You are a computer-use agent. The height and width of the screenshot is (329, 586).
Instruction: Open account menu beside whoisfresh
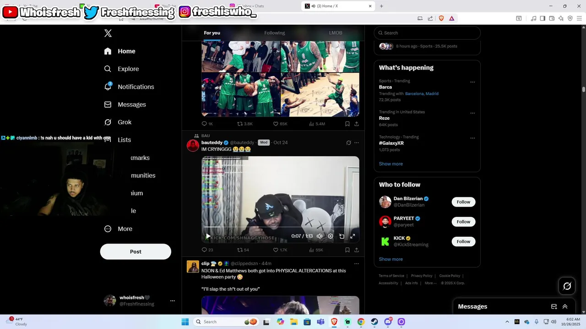tap(173, 301)
